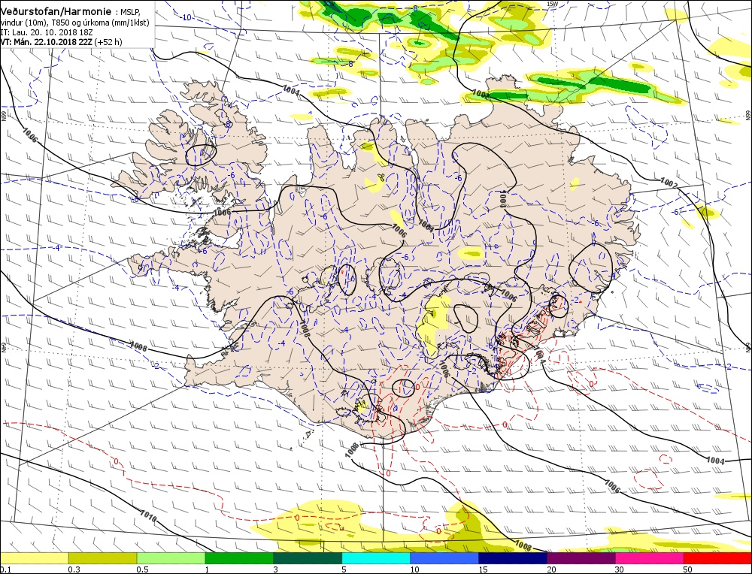Click the legend scale value '0.3'

click(74, 569)
